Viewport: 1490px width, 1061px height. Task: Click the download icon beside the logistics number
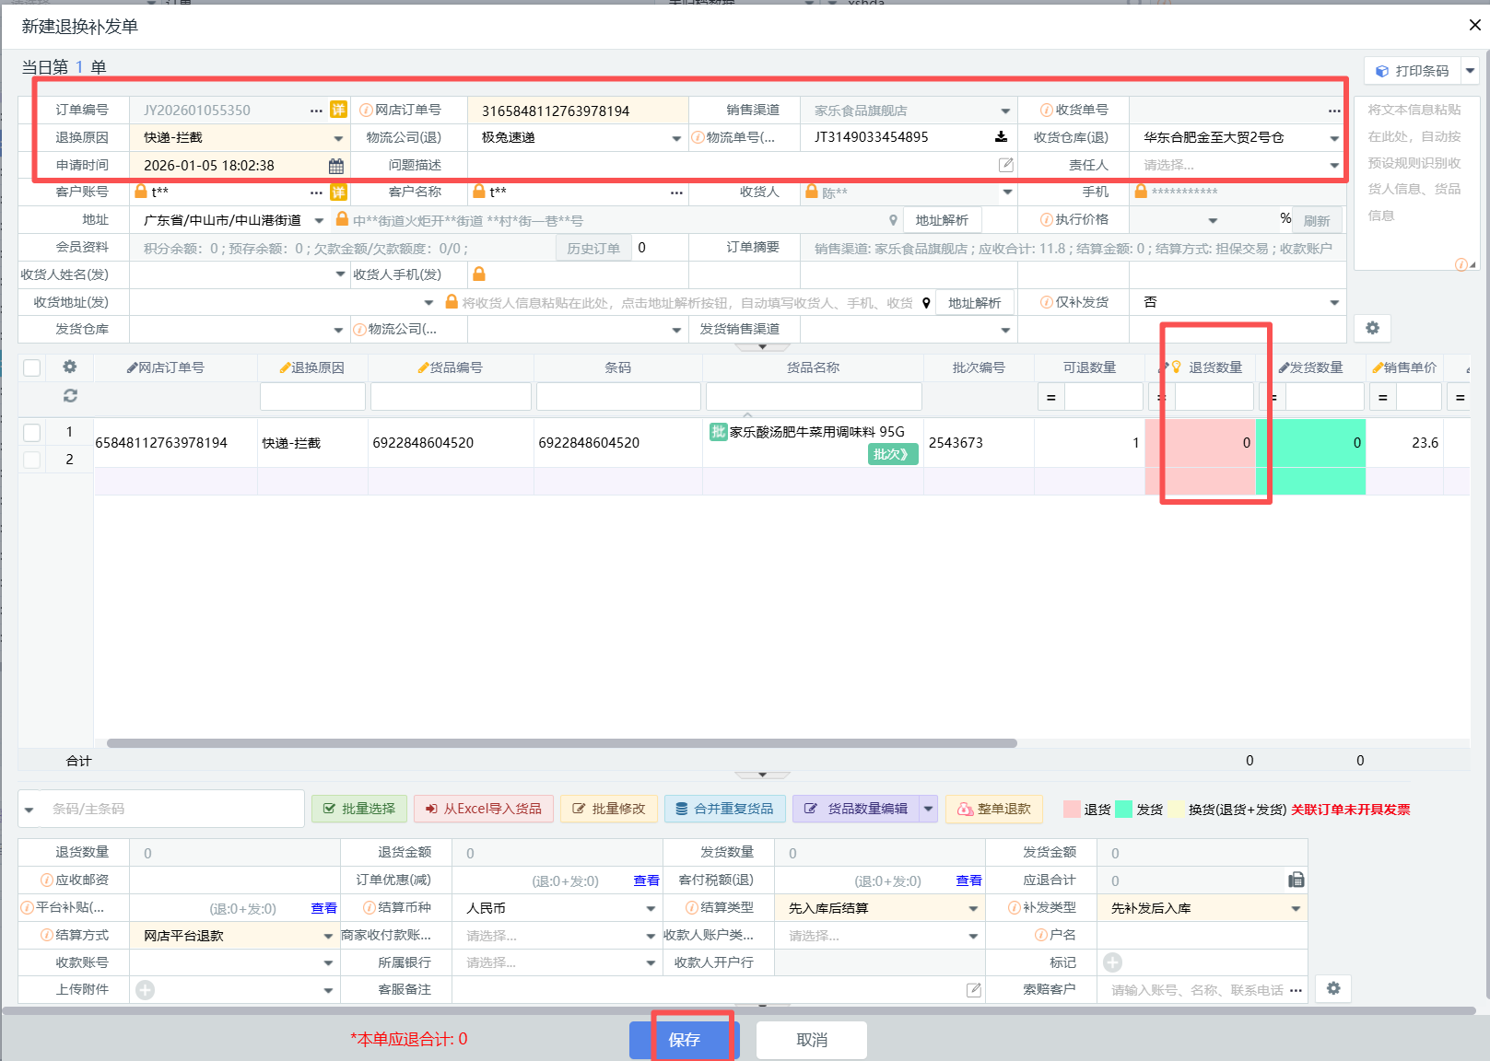pos(1001,137)
